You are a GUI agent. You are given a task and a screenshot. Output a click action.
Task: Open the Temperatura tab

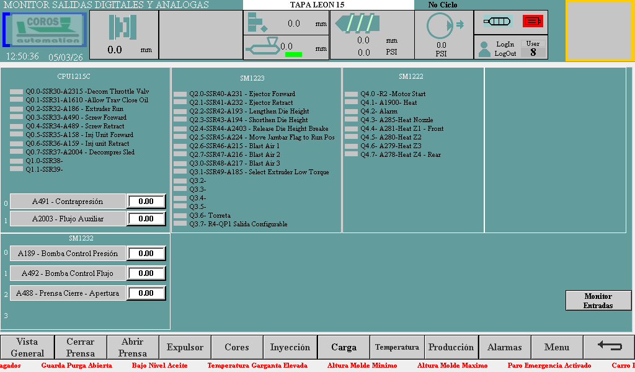tap(397, 347)
